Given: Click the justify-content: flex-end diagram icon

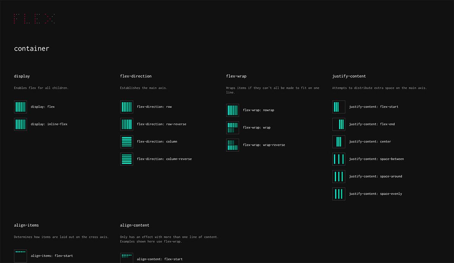Looking at the screenshot, I should [x=339, y=124].
